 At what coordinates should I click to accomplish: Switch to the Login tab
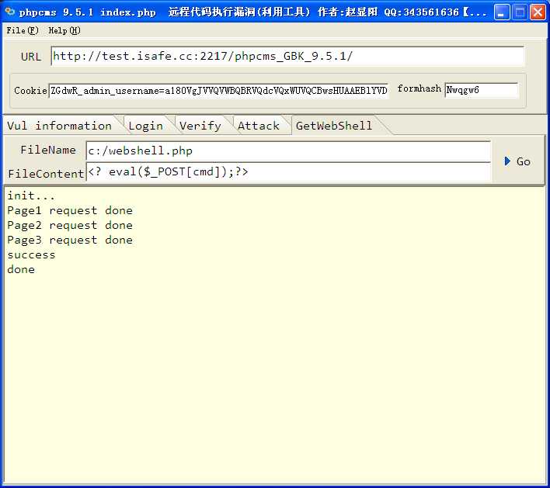pos(146,126)
